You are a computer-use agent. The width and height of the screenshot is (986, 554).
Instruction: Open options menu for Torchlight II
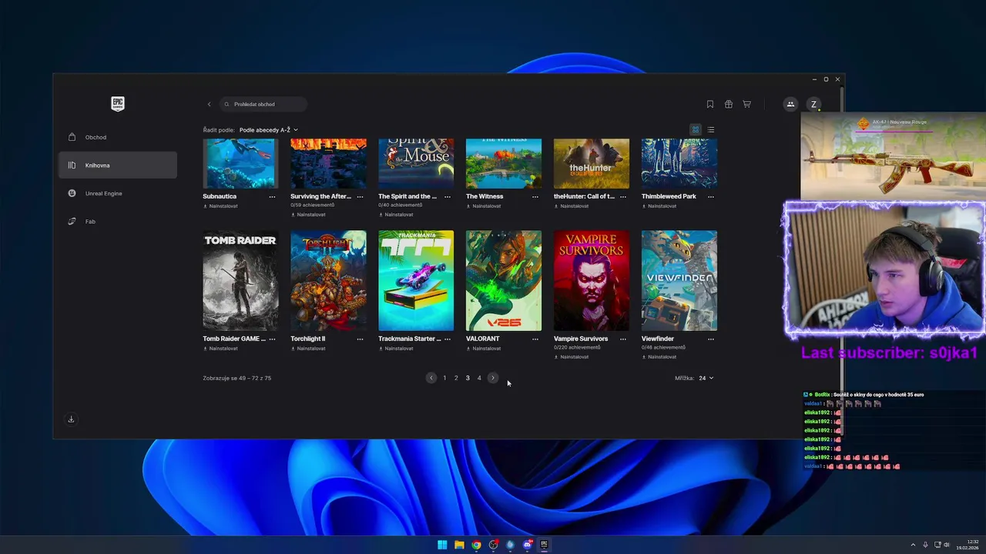coord(360,339)
